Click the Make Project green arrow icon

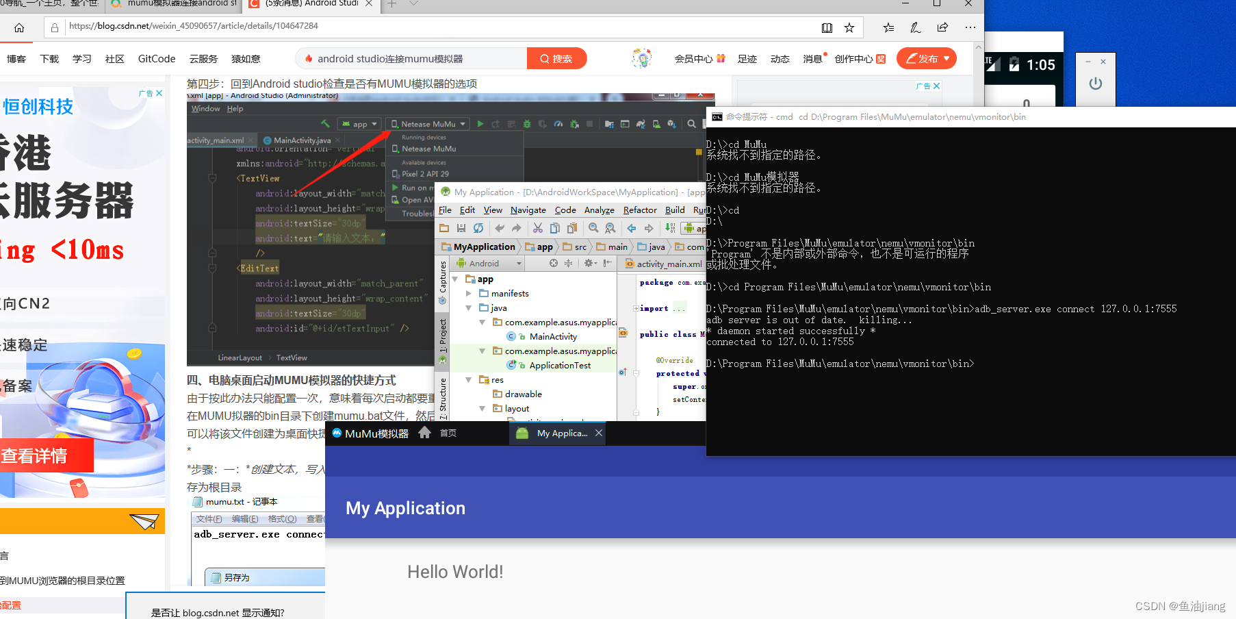point(670,228)
